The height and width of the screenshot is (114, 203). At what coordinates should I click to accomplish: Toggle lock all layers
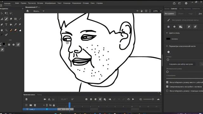(54, 105)
